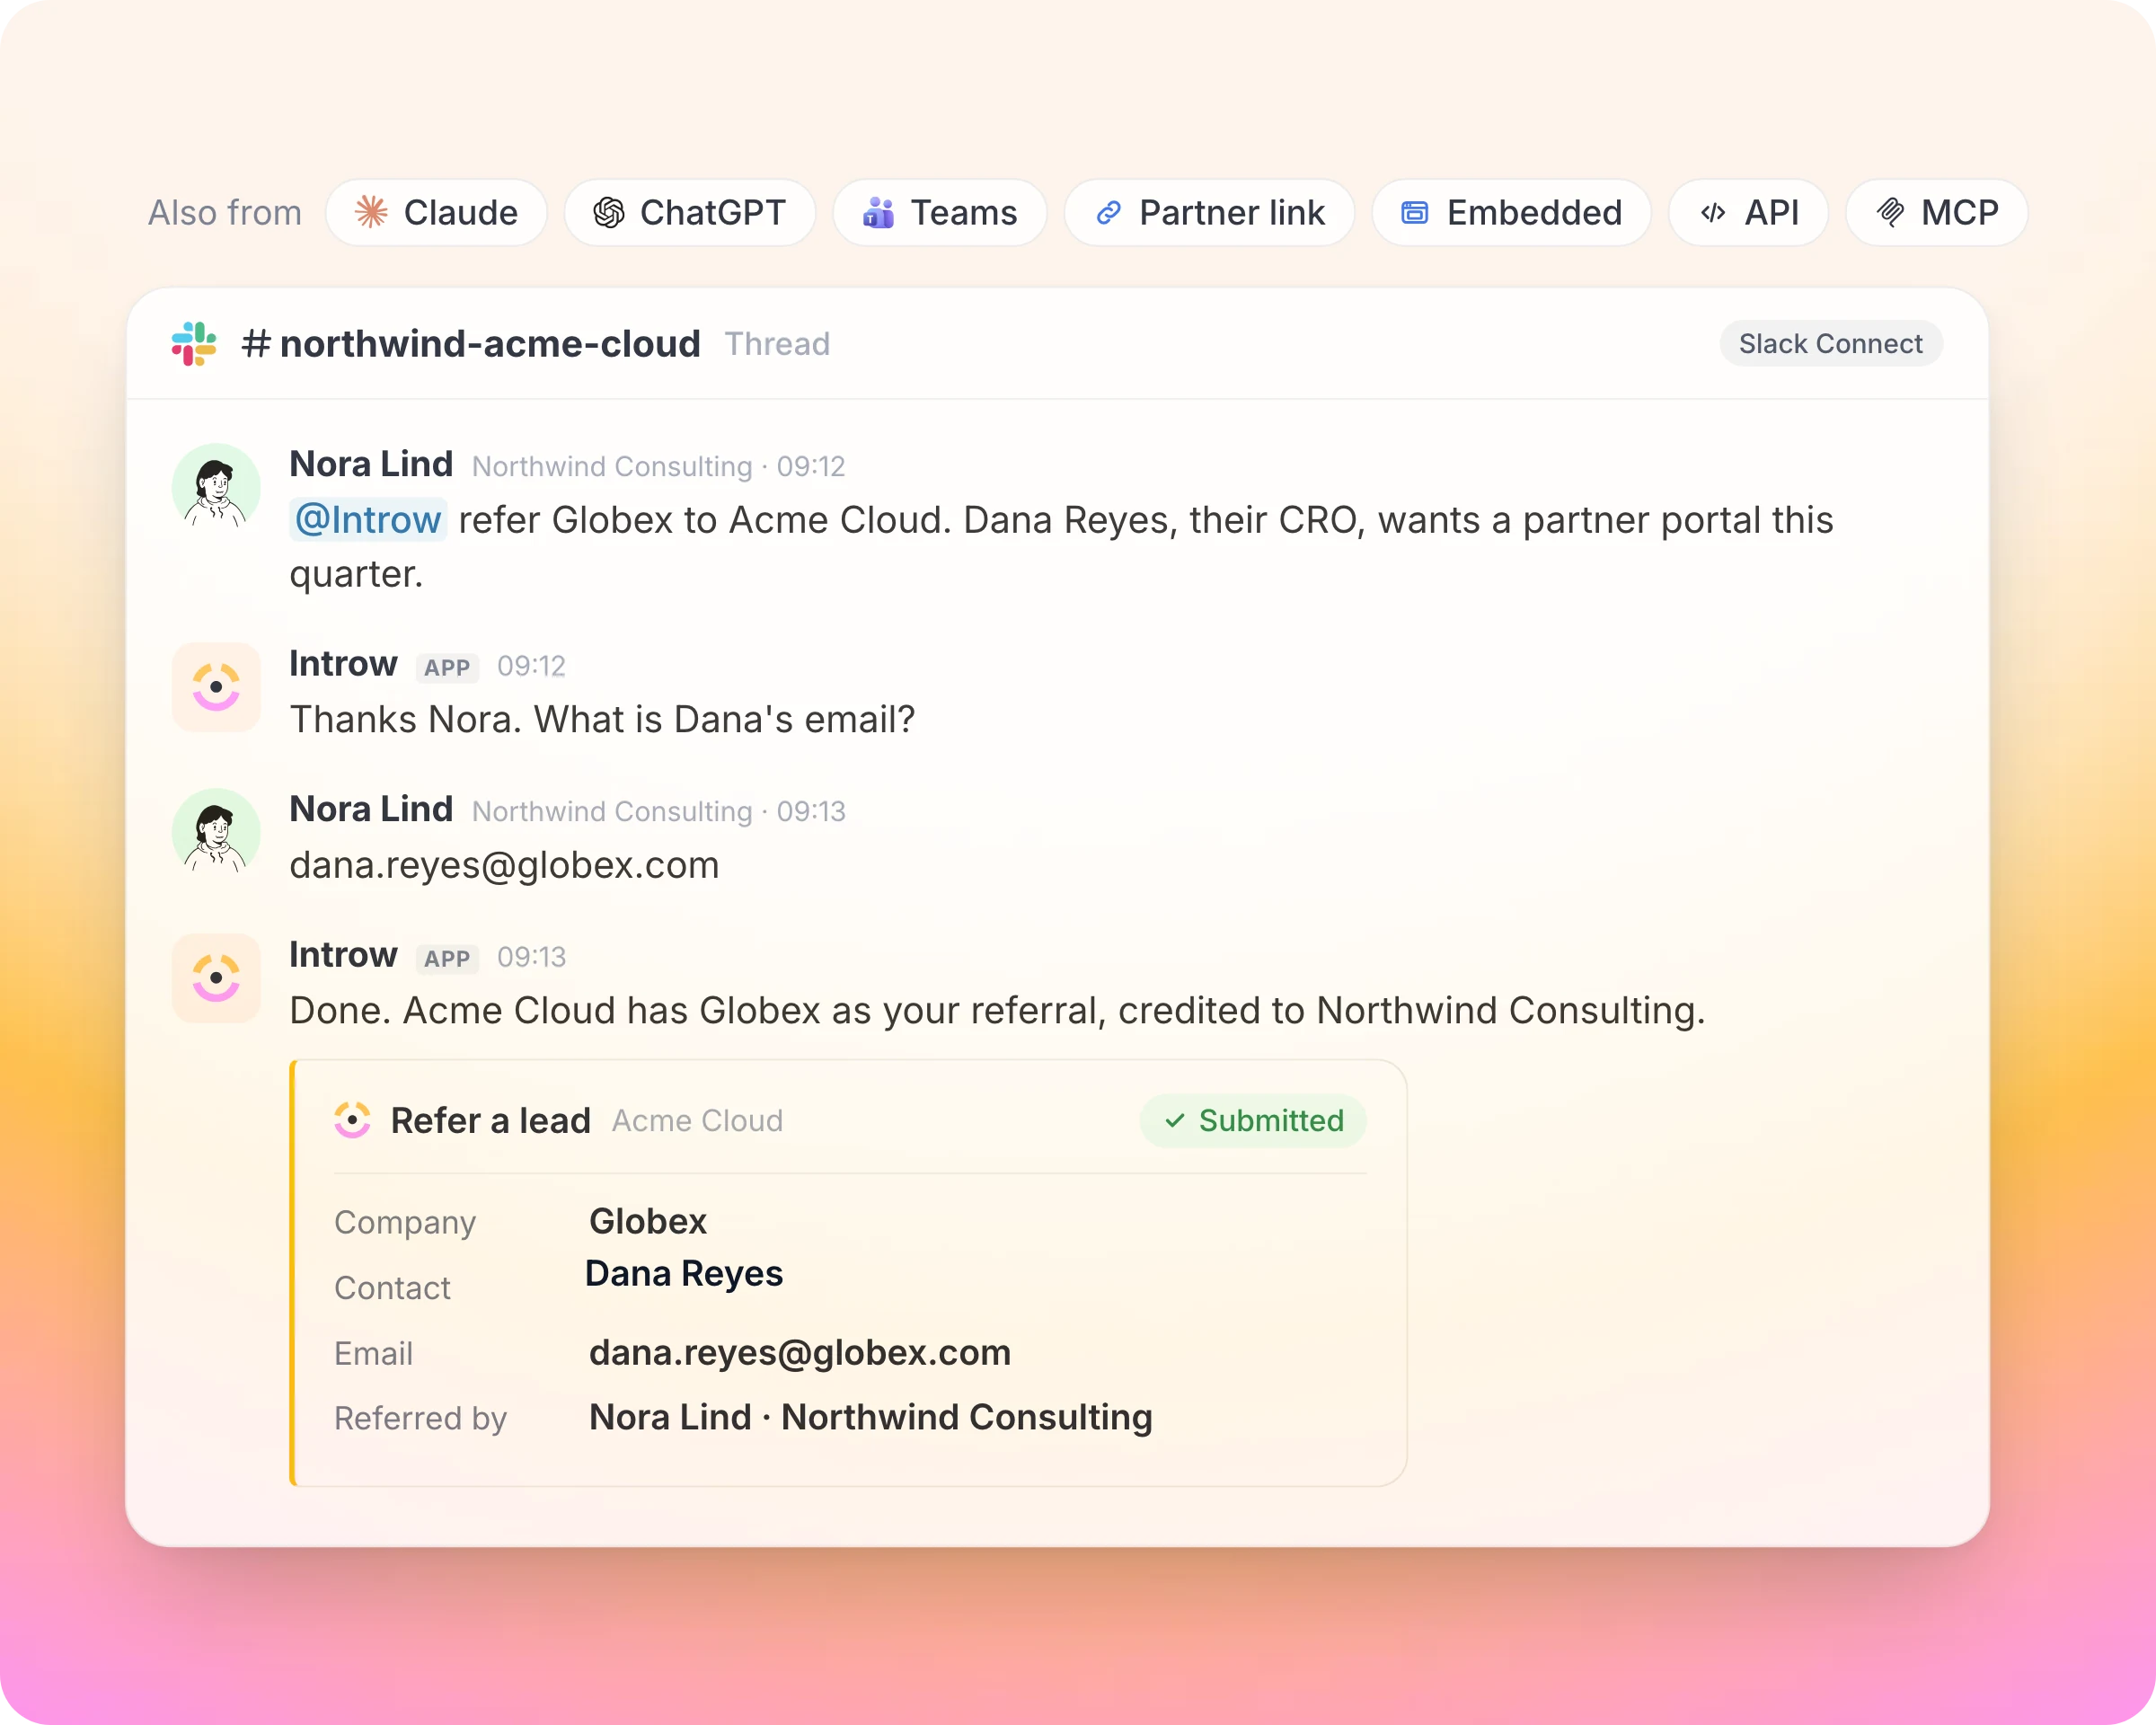Image resolution: width=2156 pixels, height=1725 pixels.
Task: Click the 'Thanks Nora. What is Dana's email?' message
Action: [602, 719]
